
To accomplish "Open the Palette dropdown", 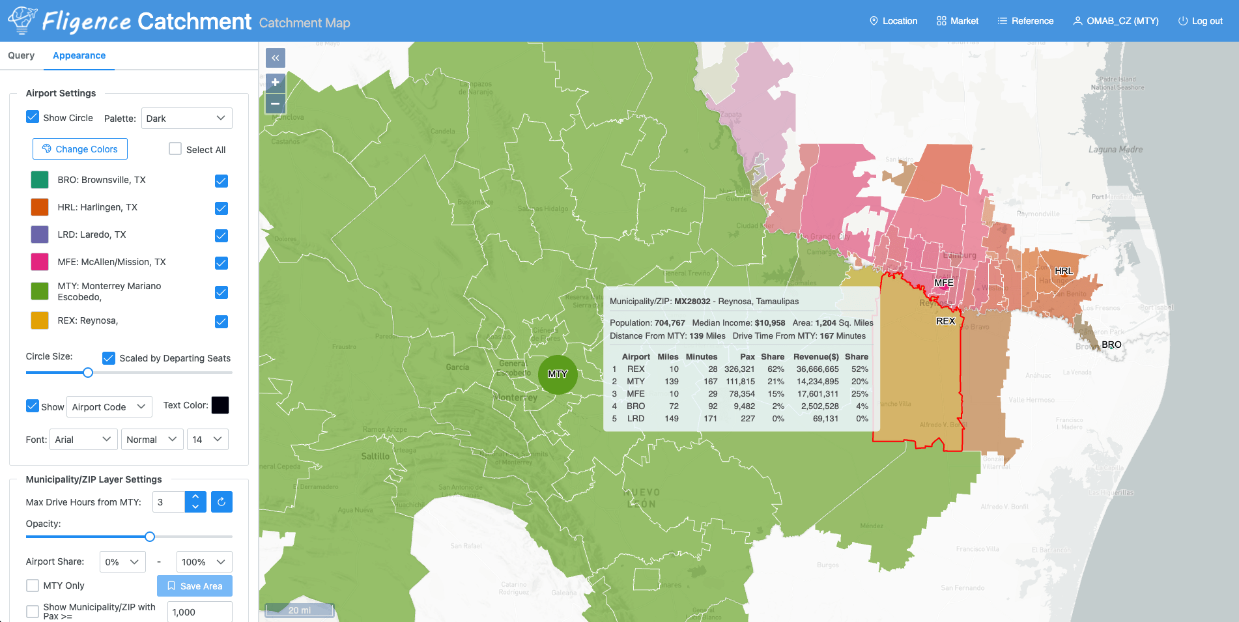I will click(186, 119).
